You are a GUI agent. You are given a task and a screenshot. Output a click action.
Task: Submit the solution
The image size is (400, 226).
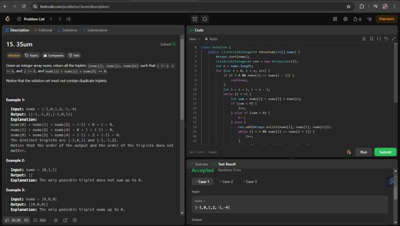click(385, 152)
